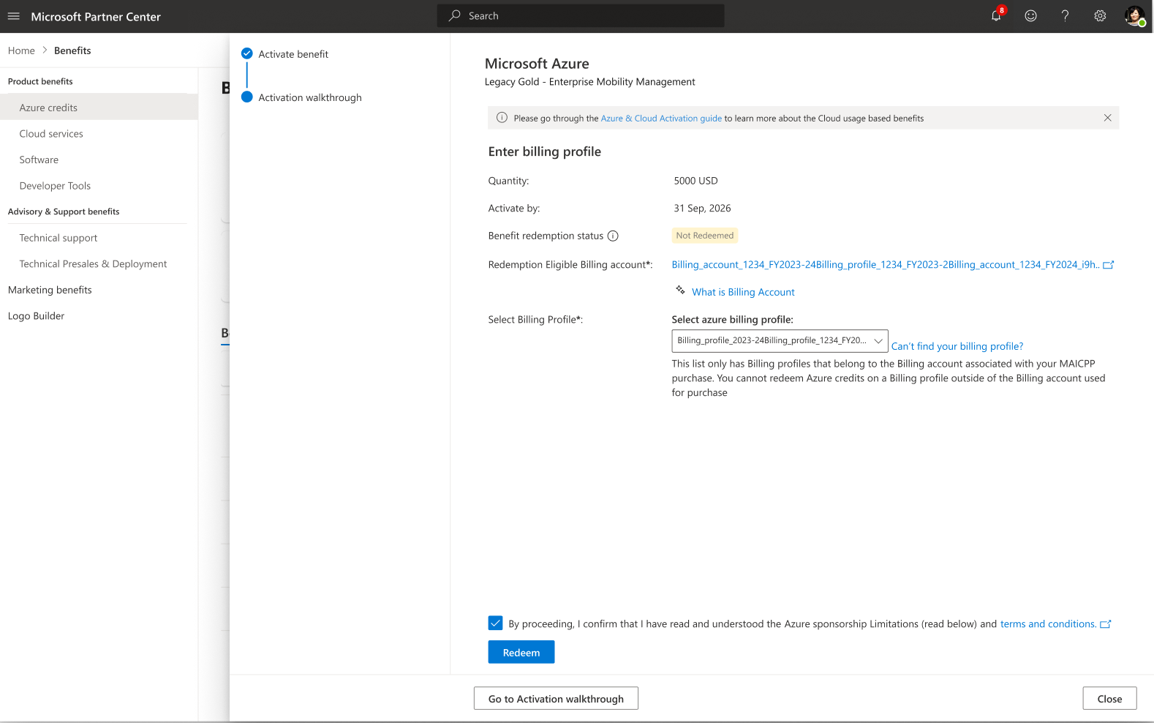Click Benefits in the breadcrumb
The width and height of the screenshot is (1154, 723).
point(72,50)
